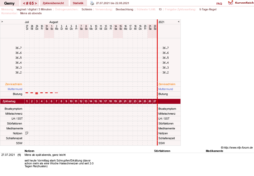Click the left Notizen row label
This screenshot has width=254, height=176.
coord(18,133)
